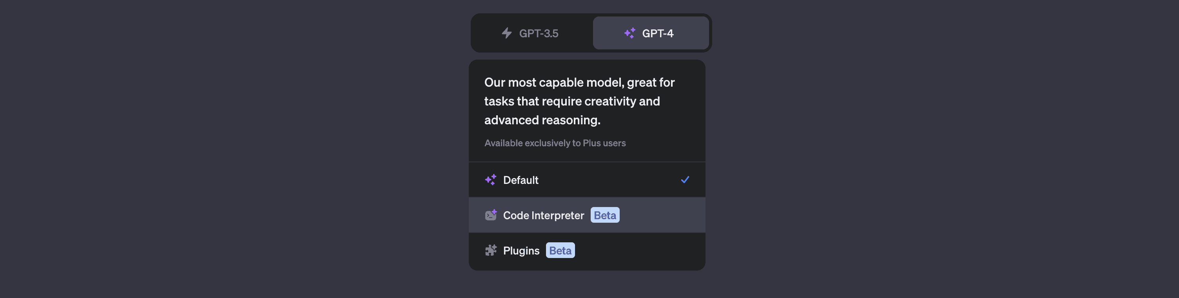Click the purple sparkle icon on GPT-4 tab
Screen dimensions: 1179x298
pos(629,33)
